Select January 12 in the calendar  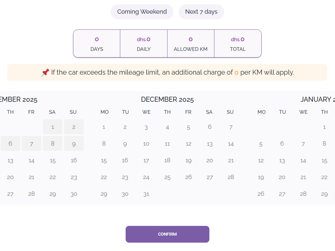click(261, 161)
